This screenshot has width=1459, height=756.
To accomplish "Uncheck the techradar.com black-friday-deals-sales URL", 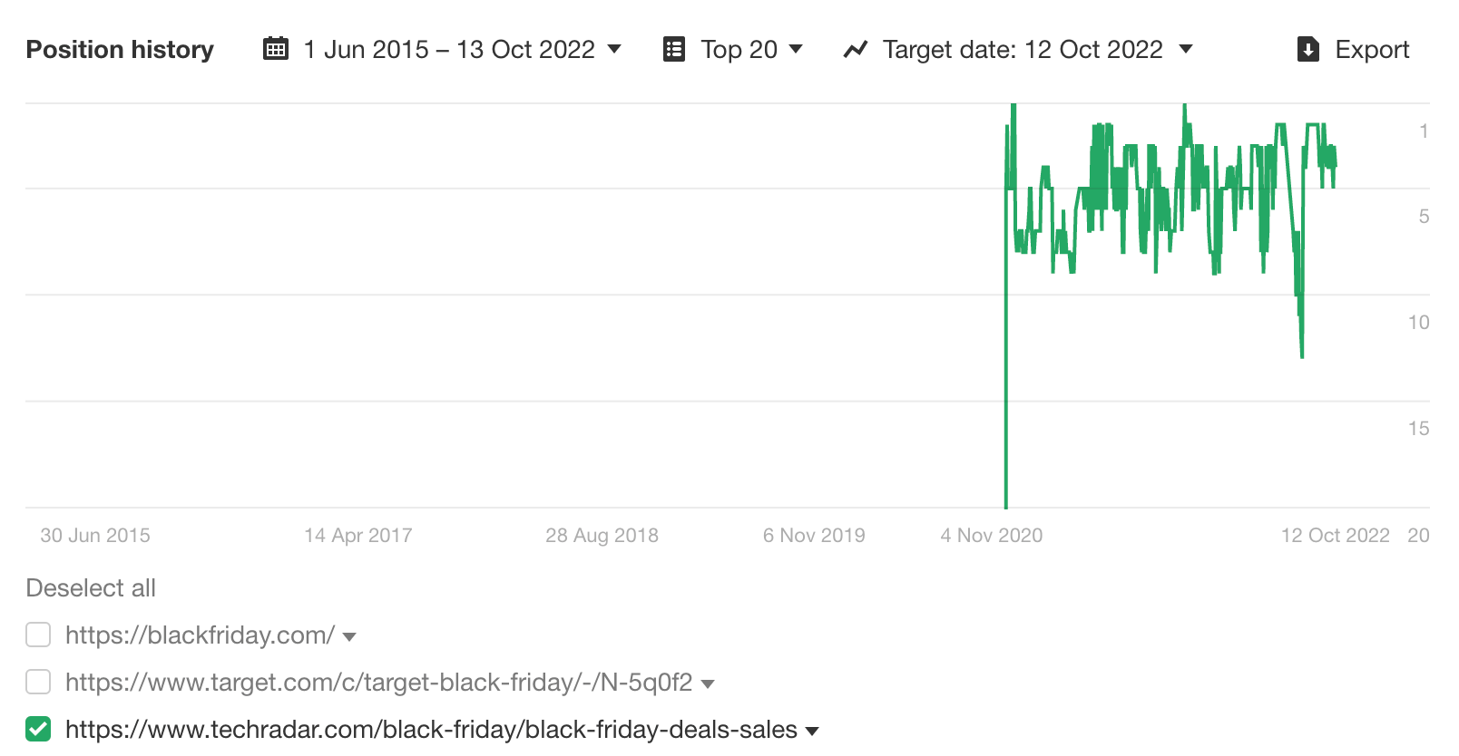I will [x=38, y=729].
